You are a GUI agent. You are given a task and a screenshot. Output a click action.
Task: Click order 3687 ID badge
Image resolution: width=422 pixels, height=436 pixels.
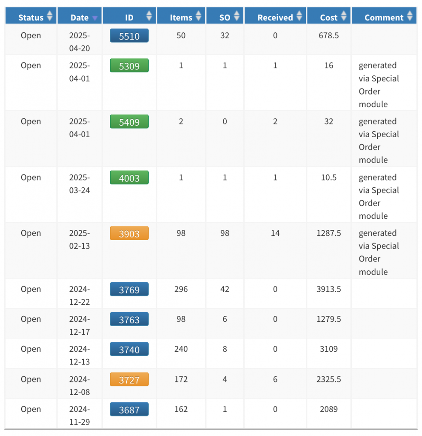(129, 410)
